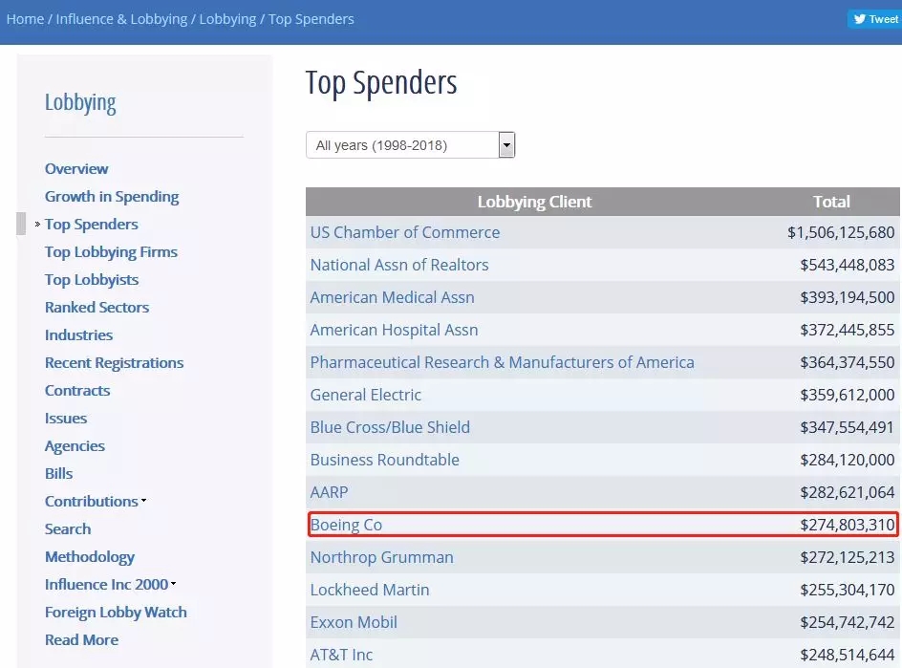Viewport: 902px width, 668px height.
Task: Open Pharmaceutical Research & Manufacturers of America link
Action: [503, 362]
